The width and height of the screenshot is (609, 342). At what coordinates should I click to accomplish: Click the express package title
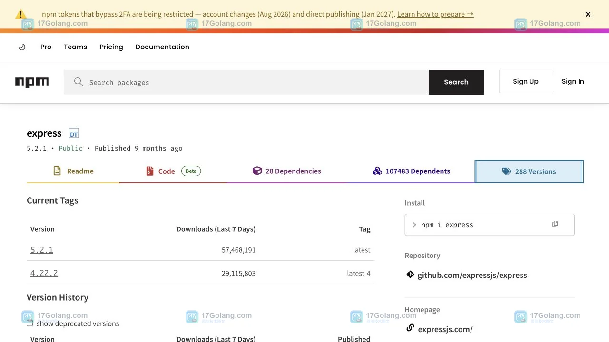click(44, 133)
